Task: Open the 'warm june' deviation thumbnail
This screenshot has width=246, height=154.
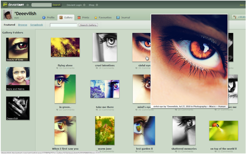Action: point(105,130)
